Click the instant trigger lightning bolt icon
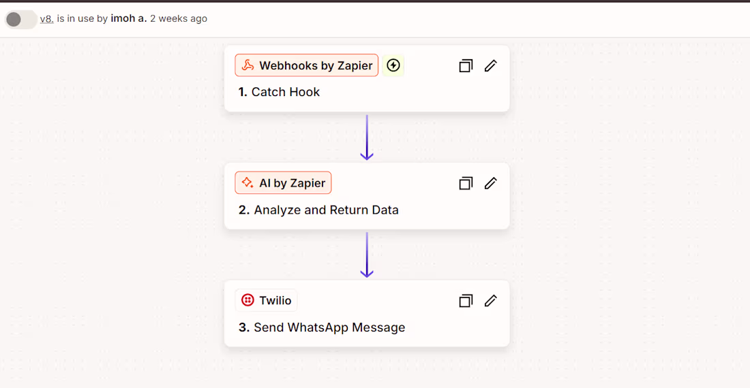This screenshot has height=388, width=750. [393, 65]
